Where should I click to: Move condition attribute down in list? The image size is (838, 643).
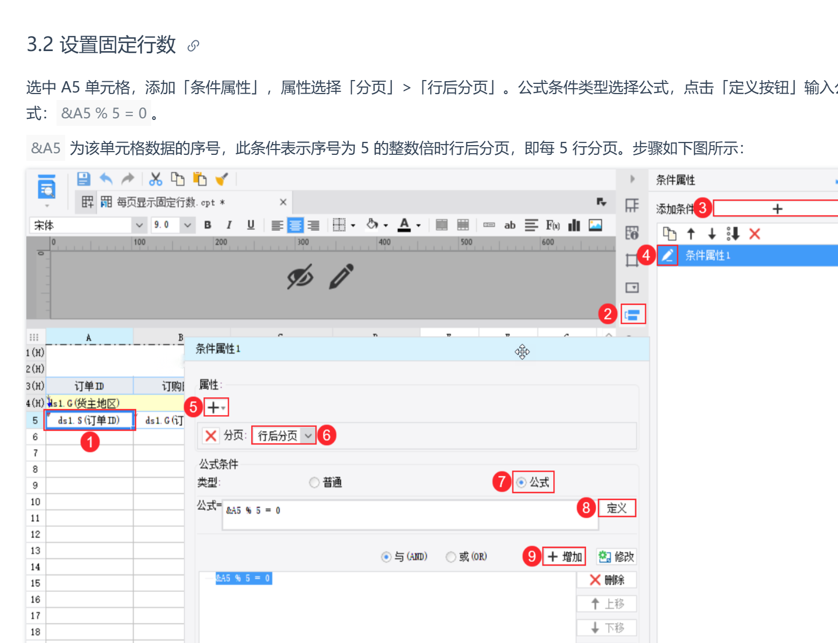coord(712,234)
